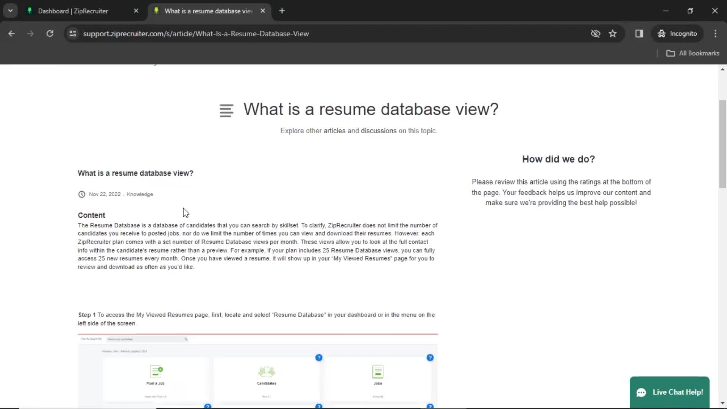Close the Dashboard | ZipRecruiter tab
This screenshot has height=409, width=727.
(136, 11)
